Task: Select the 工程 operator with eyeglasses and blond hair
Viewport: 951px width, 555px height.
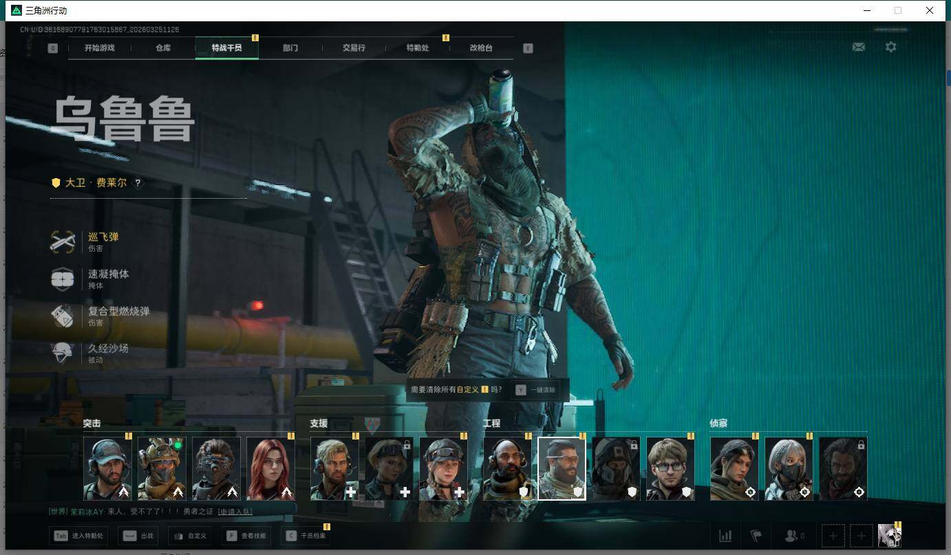Action: click(670, 468)
